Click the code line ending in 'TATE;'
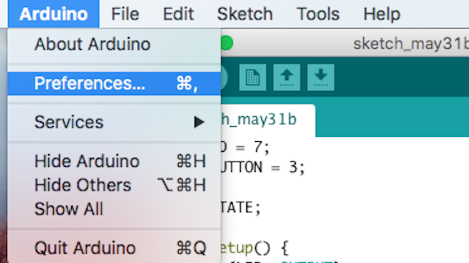 coord(241,207)
